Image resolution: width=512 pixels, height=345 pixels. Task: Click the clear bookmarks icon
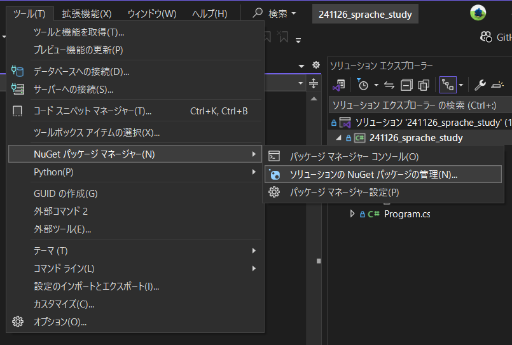283,37
